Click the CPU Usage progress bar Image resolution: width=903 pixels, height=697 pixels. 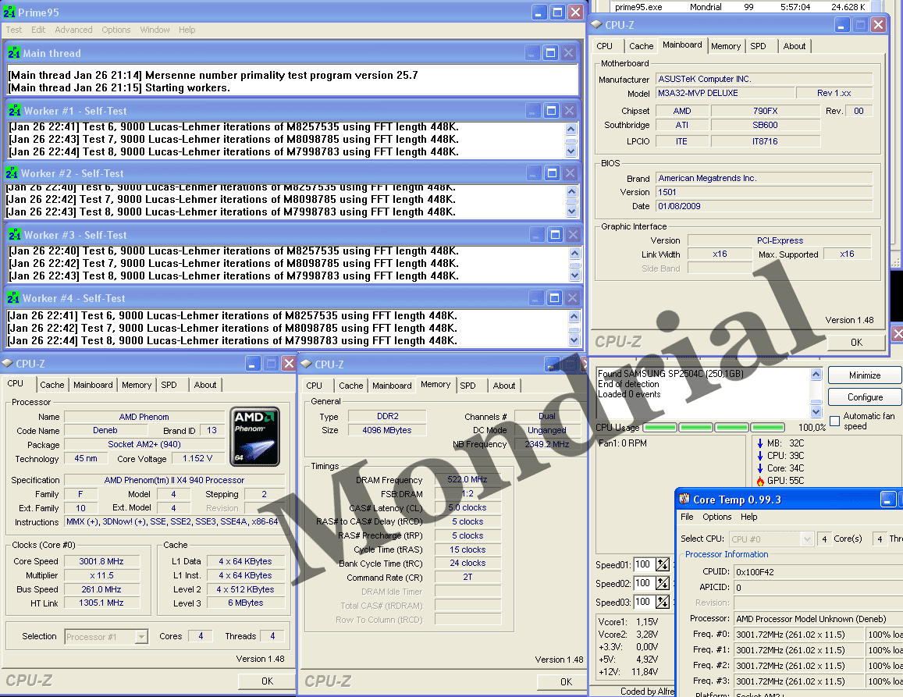pos(713,428)
